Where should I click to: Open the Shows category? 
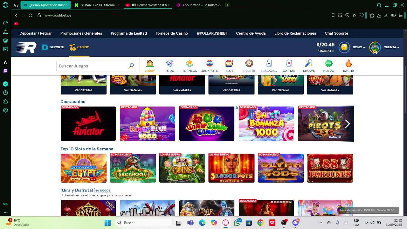(309, 66)
